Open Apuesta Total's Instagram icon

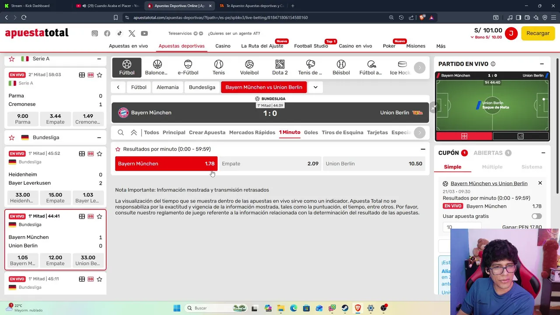point(94,33)
